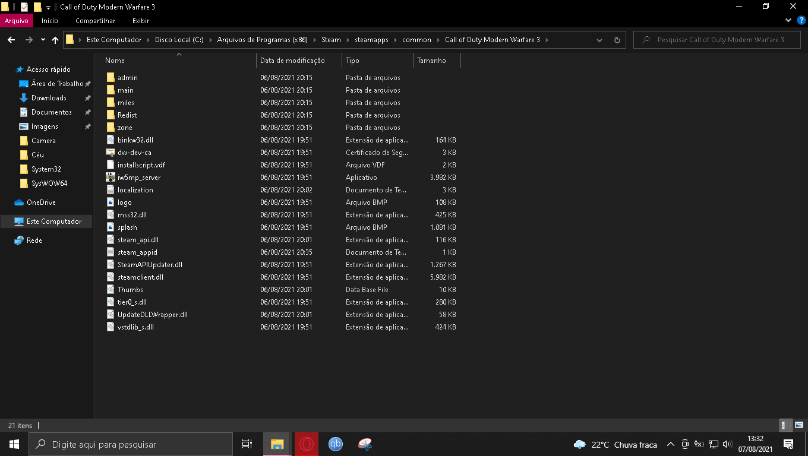Viewport: 808px width, 456px height.
Task: Open the admin folder icon
Action: pos(111,78)
